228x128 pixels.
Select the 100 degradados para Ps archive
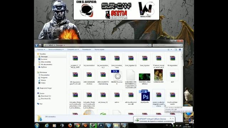75,77
